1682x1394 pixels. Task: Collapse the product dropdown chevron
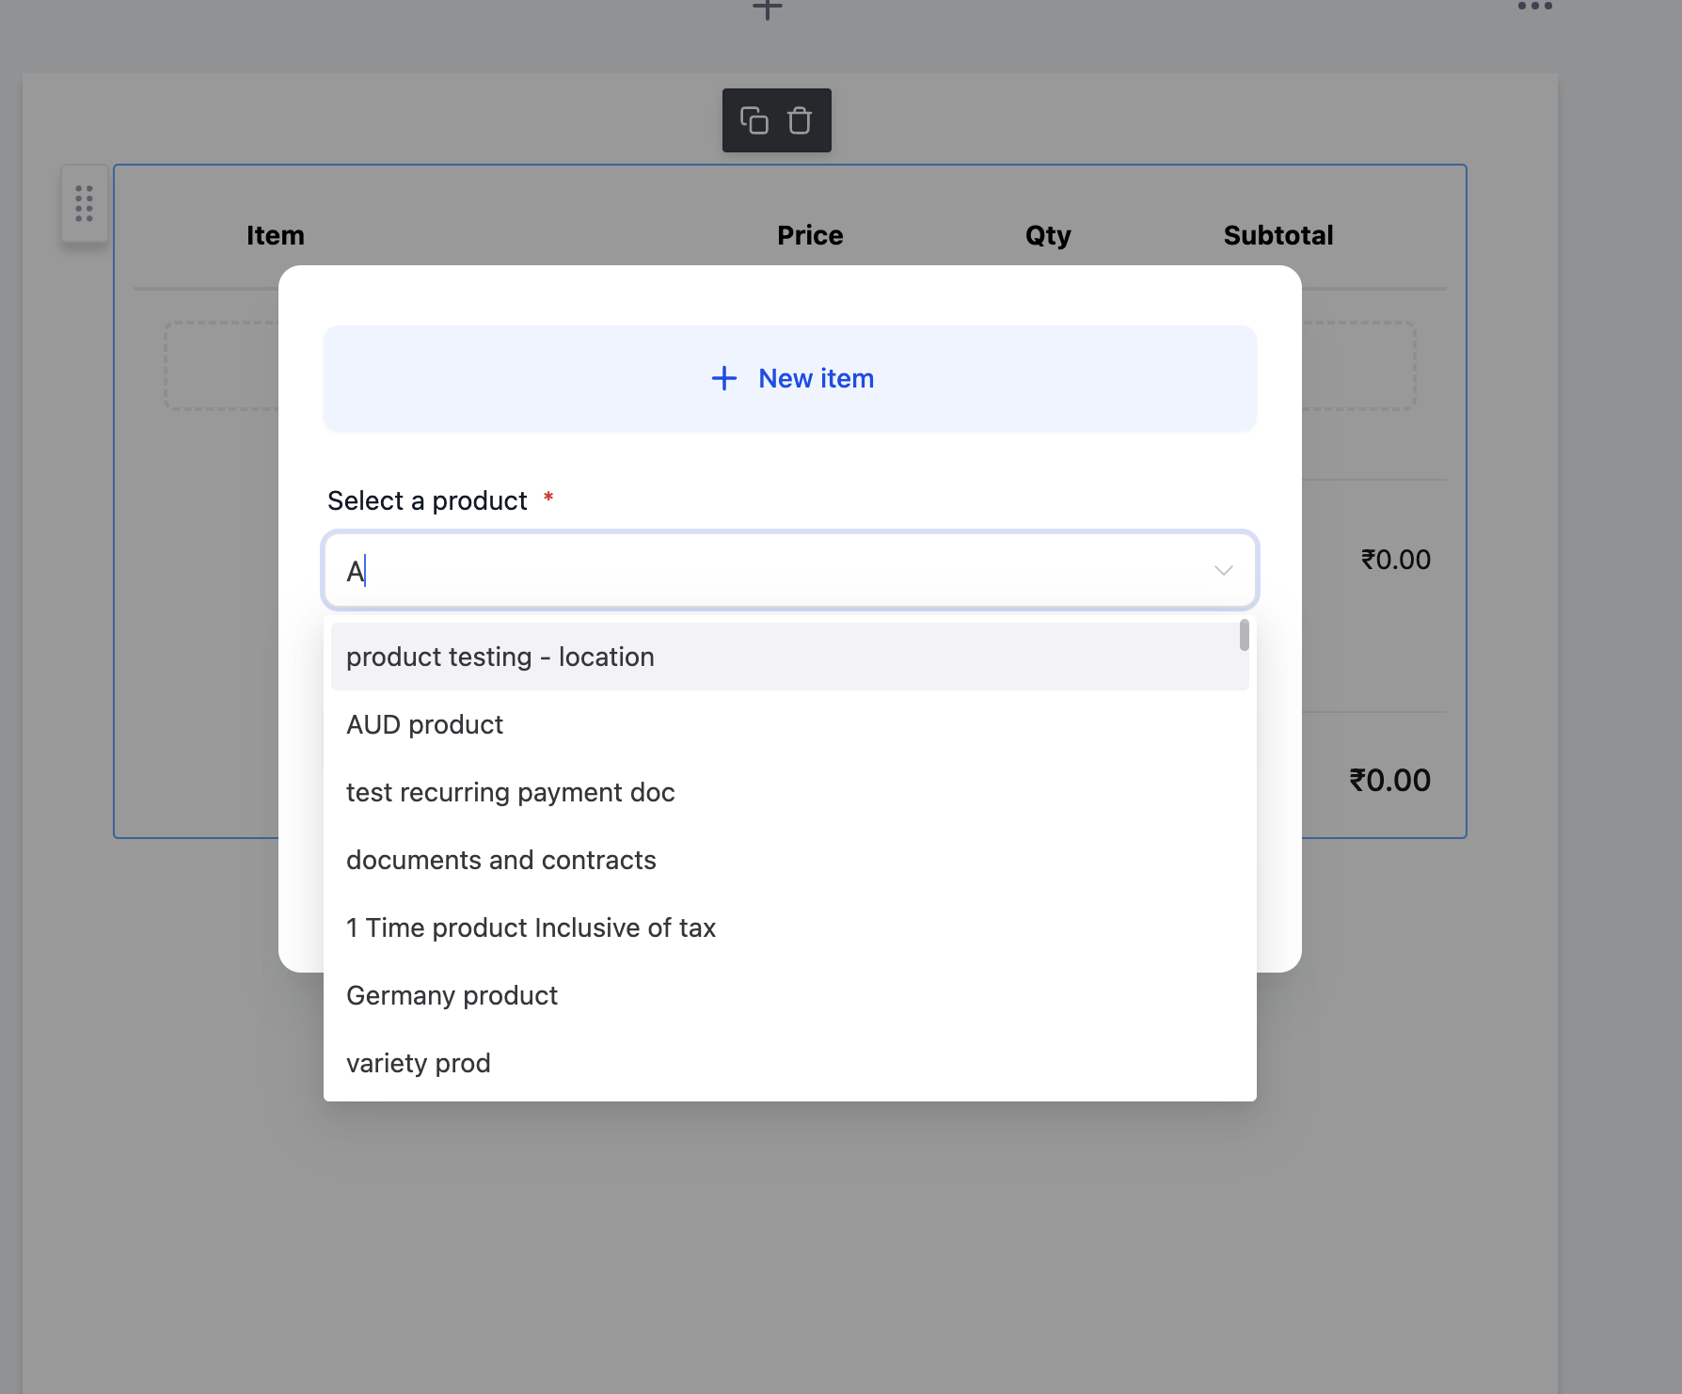(x=1223, y=571)
